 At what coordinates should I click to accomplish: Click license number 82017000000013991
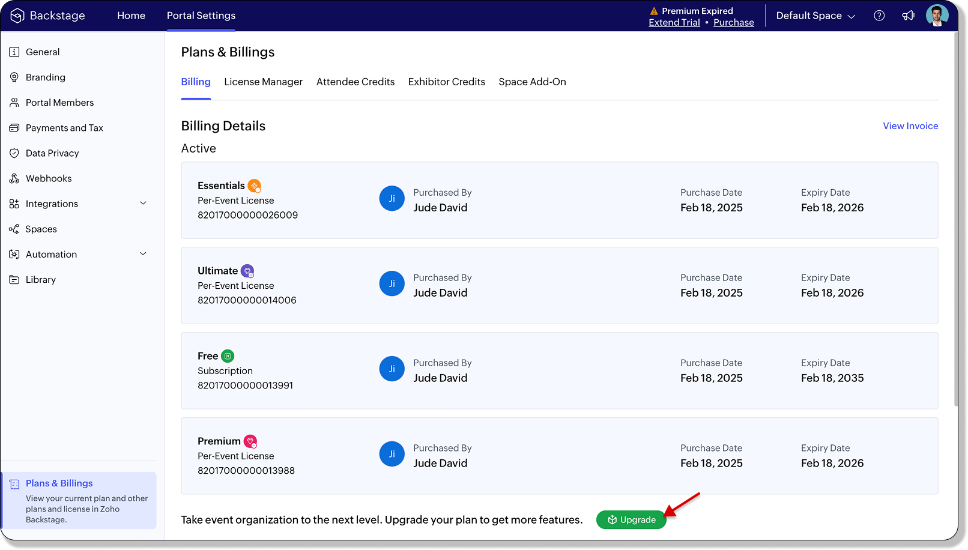tap(246, 385)
